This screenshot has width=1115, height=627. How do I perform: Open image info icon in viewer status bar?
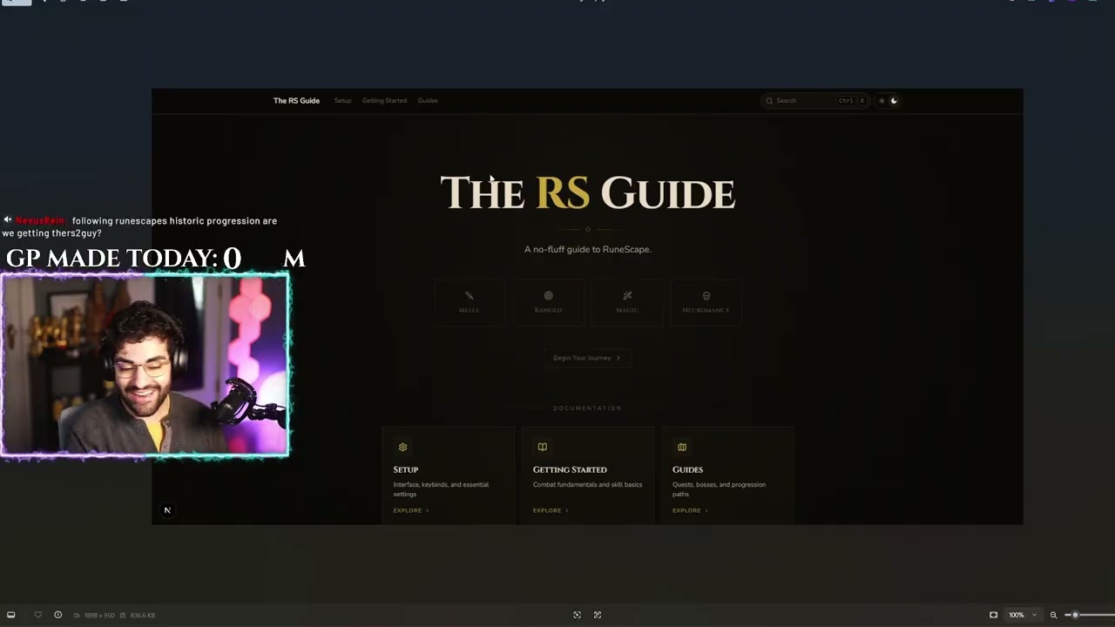[58, 615]
